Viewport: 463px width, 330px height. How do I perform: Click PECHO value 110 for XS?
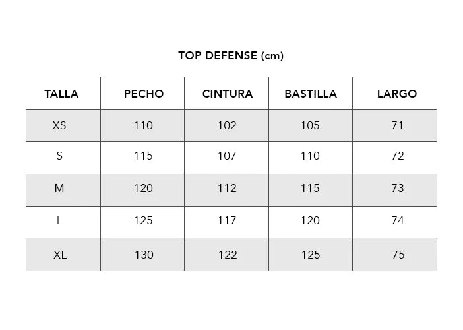(143, 125)
